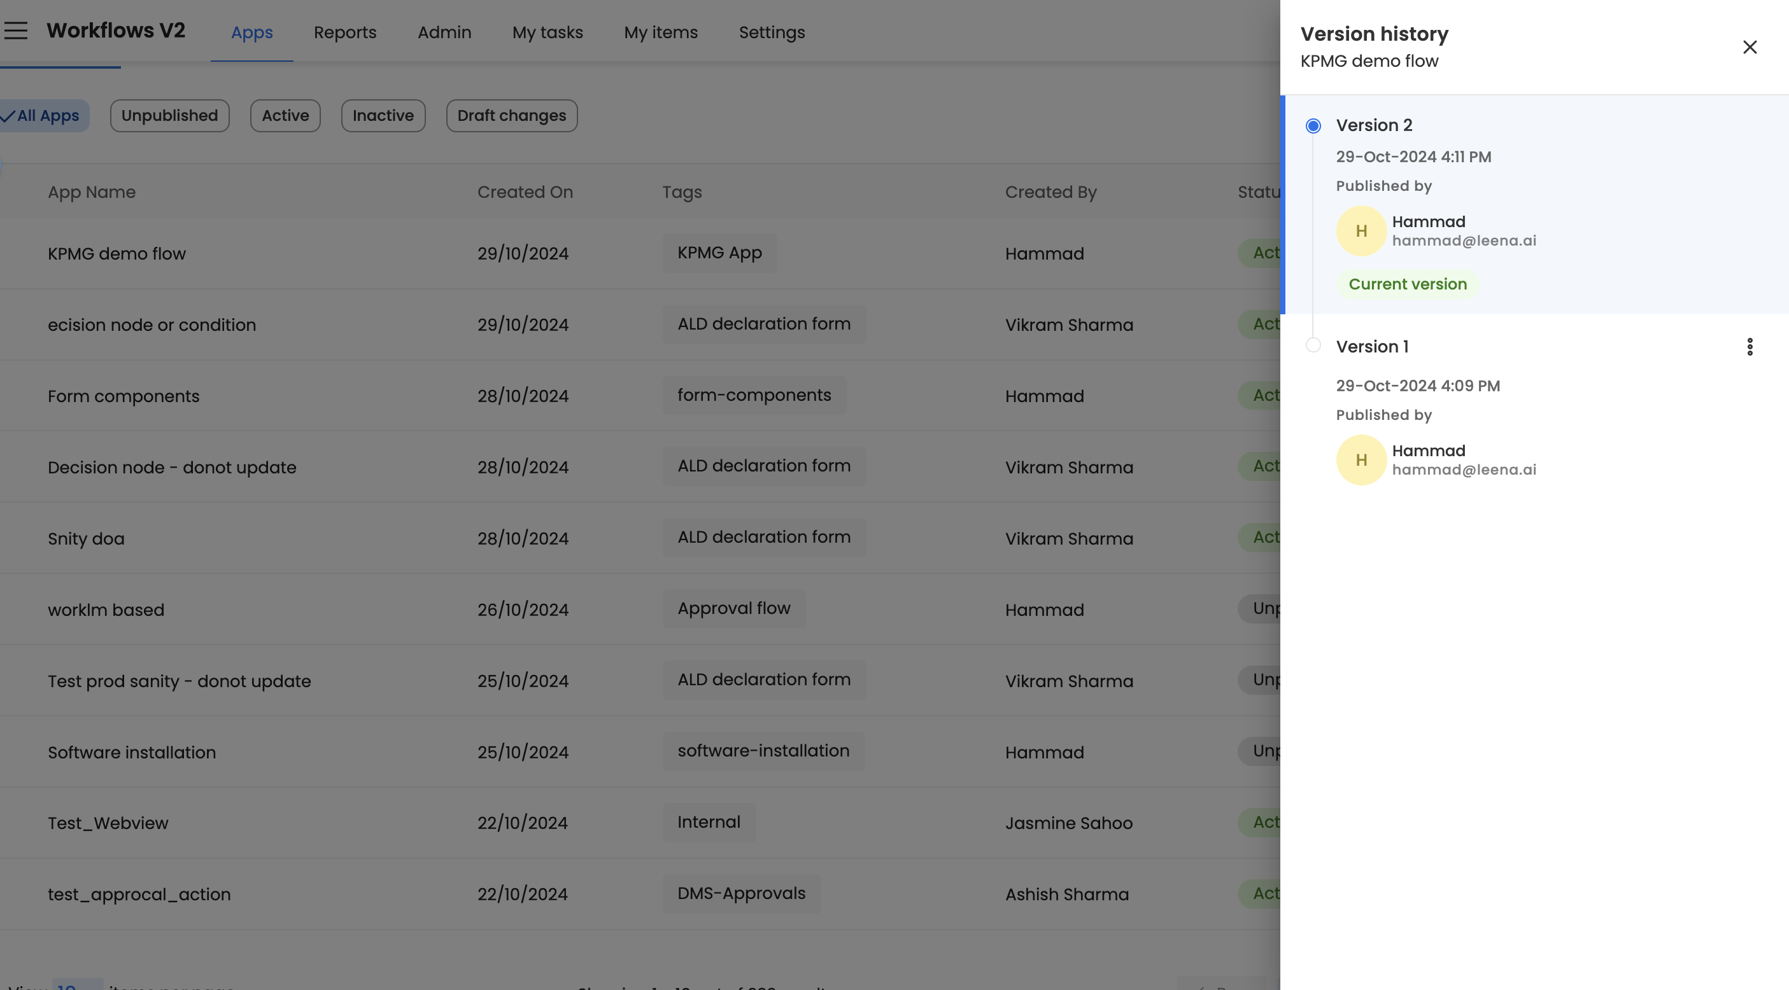Toggle the Unpublished filter chip
The image size is (1789, 990).
pos(169,116)
